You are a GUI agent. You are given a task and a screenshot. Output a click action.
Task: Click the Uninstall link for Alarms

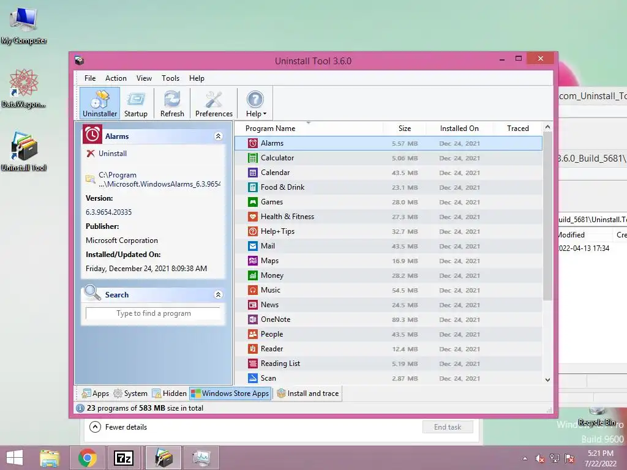(113, 154)
